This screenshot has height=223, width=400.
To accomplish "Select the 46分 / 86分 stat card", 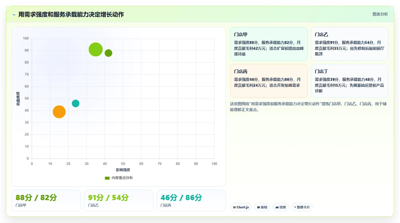I will click(191, 200).
